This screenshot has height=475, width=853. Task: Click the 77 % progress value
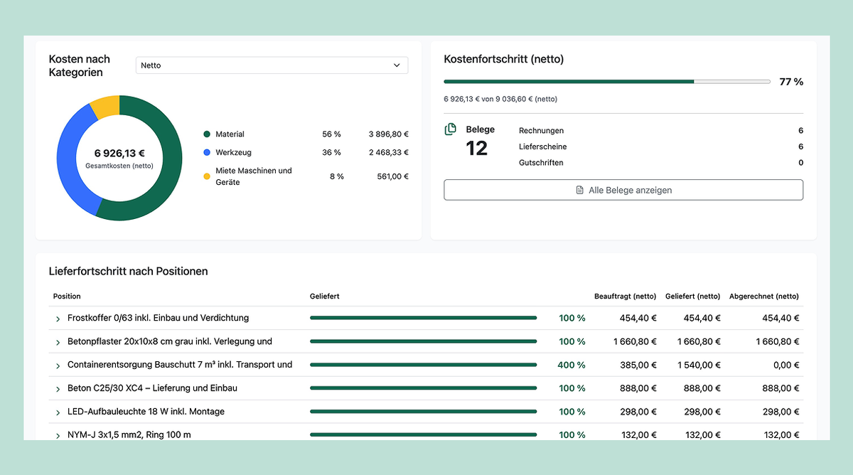point(791,82)
